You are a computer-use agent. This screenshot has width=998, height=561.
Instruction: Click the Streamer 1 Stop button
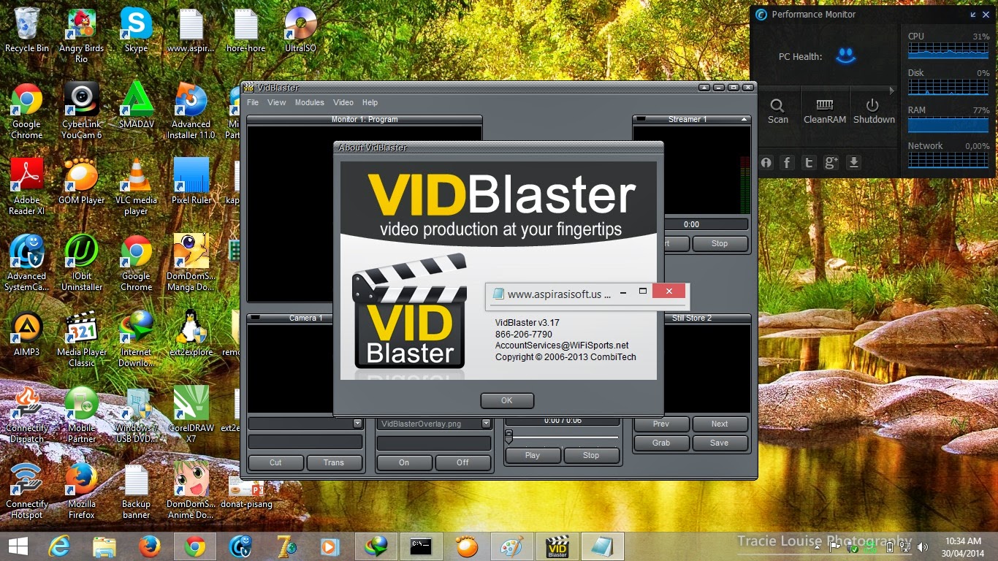click(x=720, y=243)
